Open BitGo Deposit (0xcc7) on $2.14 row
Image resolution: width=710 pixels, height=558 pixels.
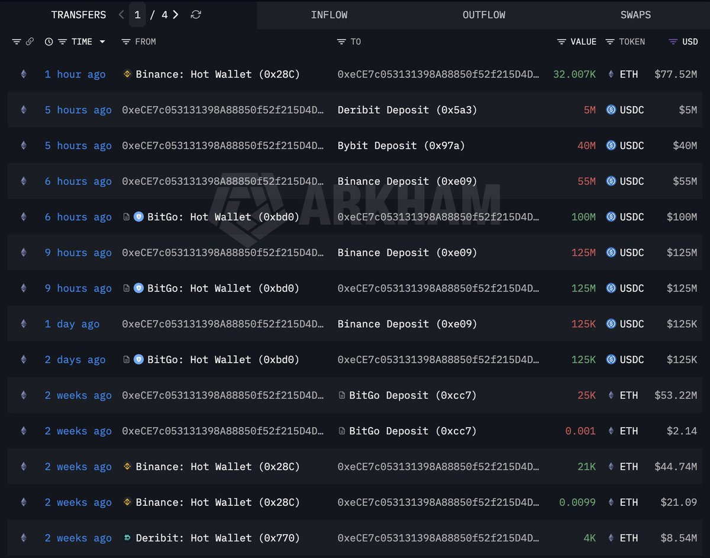(413, 431)
